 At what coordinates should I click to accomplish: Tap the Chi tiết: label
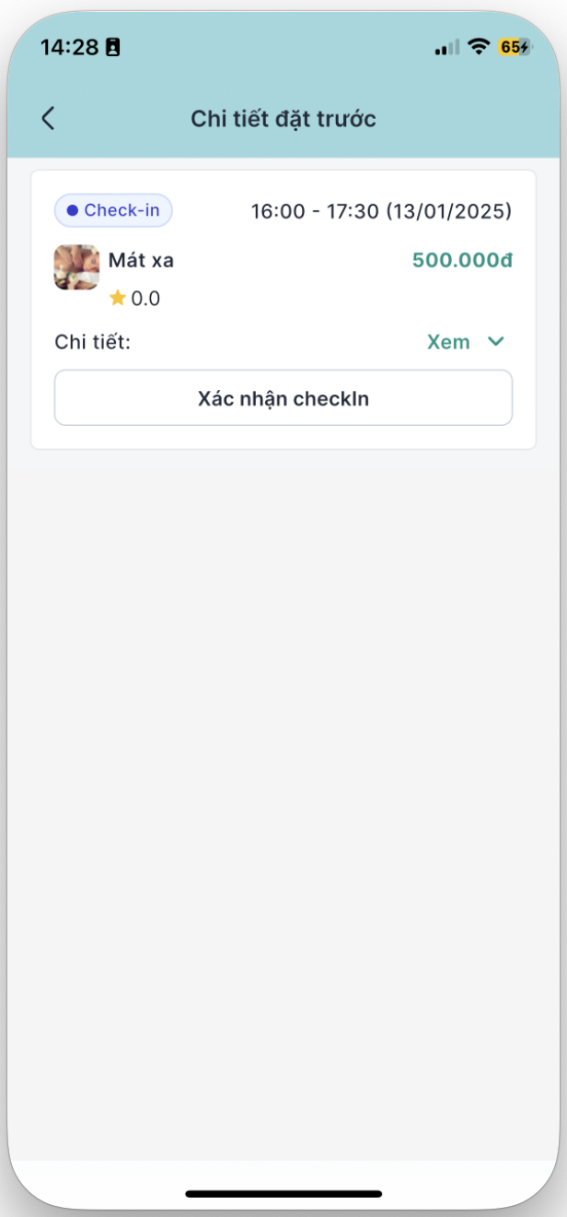(93, 342)
